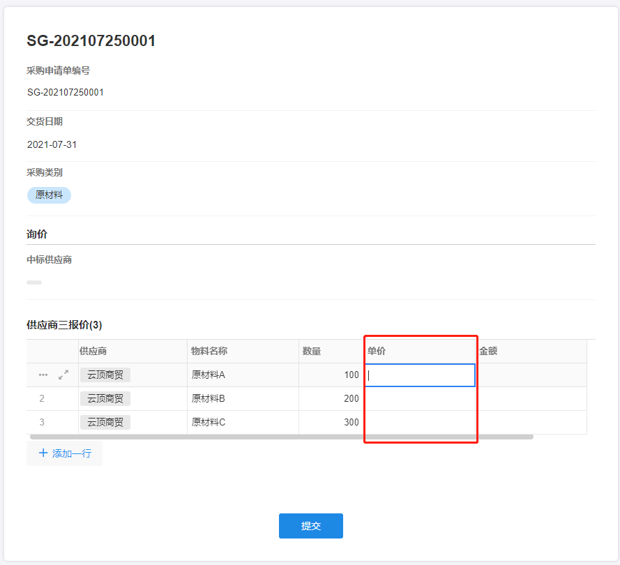The height and width of the screenshot is (565, 620).
Task: Expand row 1 into detail view
Action: tap(63, 375)
